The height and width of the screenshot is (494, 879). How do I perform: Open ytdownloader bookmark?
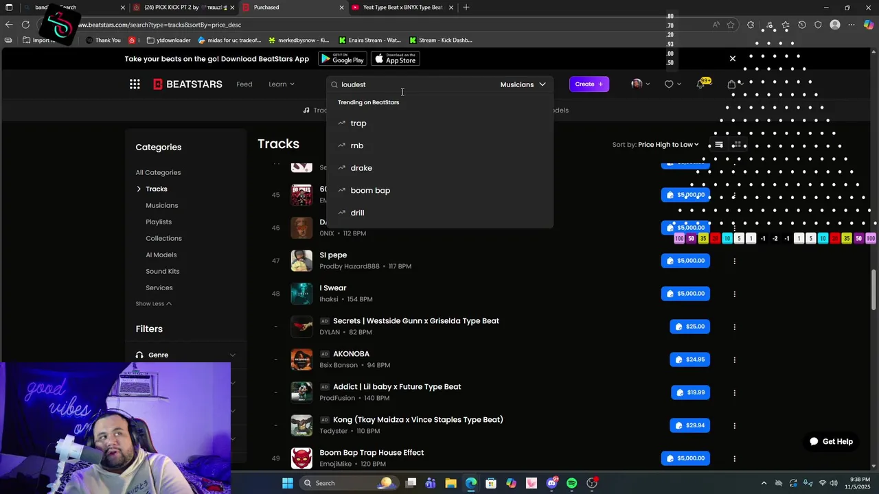(168, 40)
